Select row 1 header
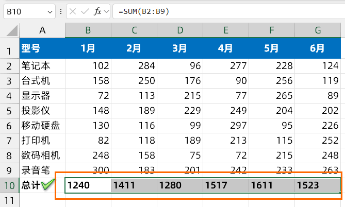 coord(9,48)
